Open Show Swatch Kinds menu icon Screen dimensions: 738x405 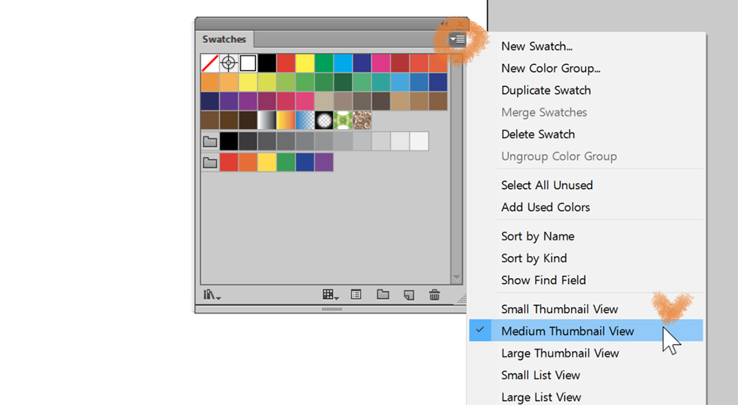coord(331,295)
